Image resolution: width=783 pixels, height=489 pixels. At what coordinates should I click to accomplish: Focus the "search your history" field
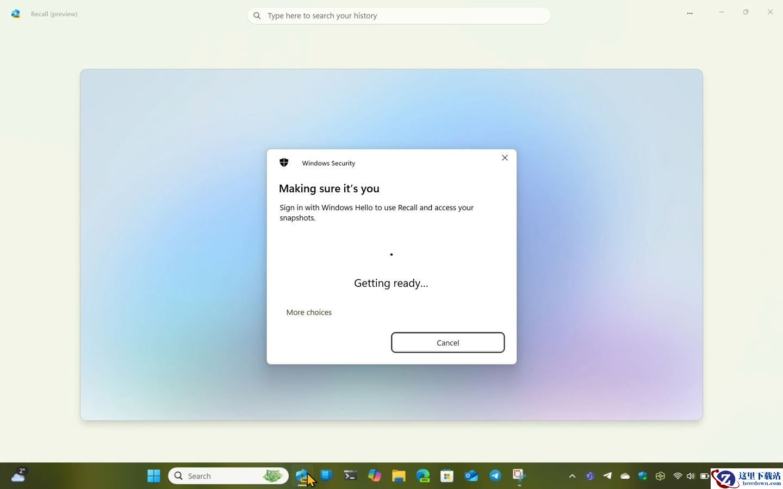(x=399, y=16)
